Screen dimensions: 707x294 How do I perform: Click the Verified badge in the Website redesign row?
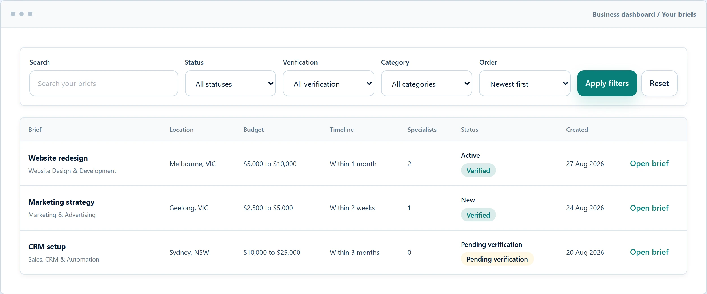pos(478,170)
